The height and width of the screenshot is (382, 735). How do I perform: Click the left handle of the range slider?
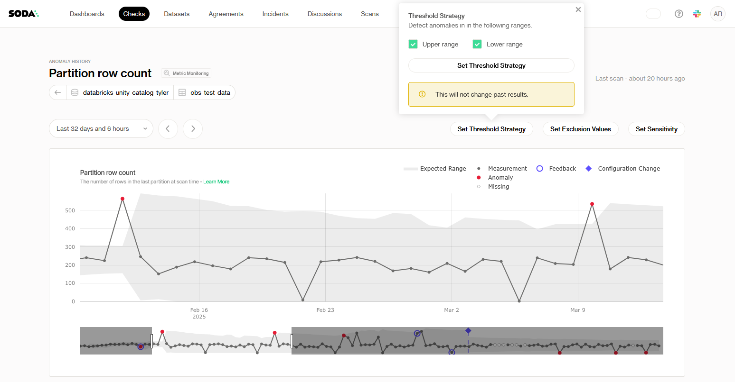pos(152,341)
